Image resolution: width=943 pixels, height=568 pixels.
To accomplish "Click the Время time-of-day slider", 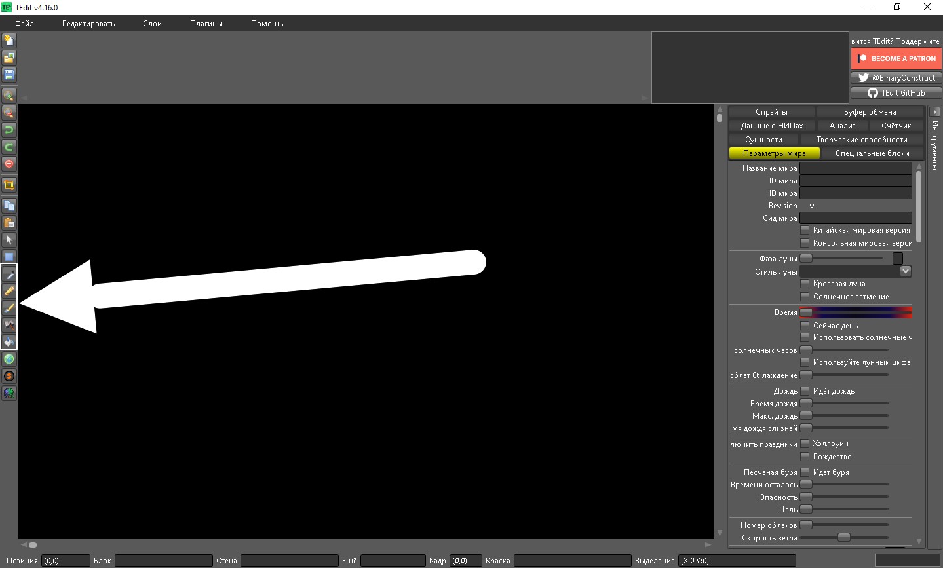I will pos(856,312).
